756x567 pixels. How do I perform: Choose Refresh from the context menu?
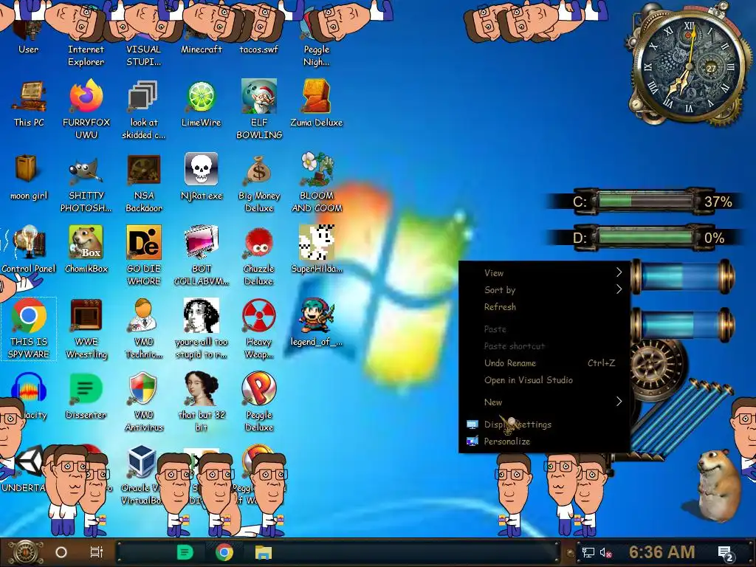click(x=544, y=306)
